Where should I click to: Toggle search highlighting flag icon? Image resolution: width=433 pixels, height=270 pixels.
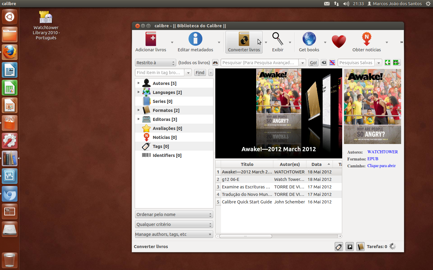(332, 63)
